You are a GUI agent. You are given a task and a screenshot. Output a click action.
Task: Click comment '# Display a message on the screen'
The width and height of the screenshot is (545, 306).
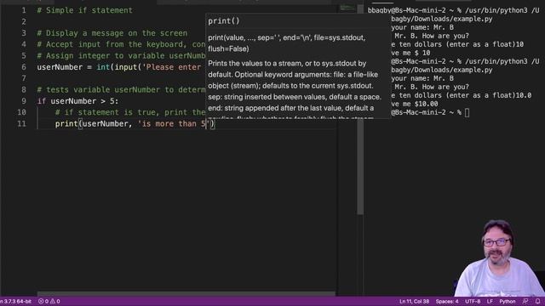tap(112, 33)
